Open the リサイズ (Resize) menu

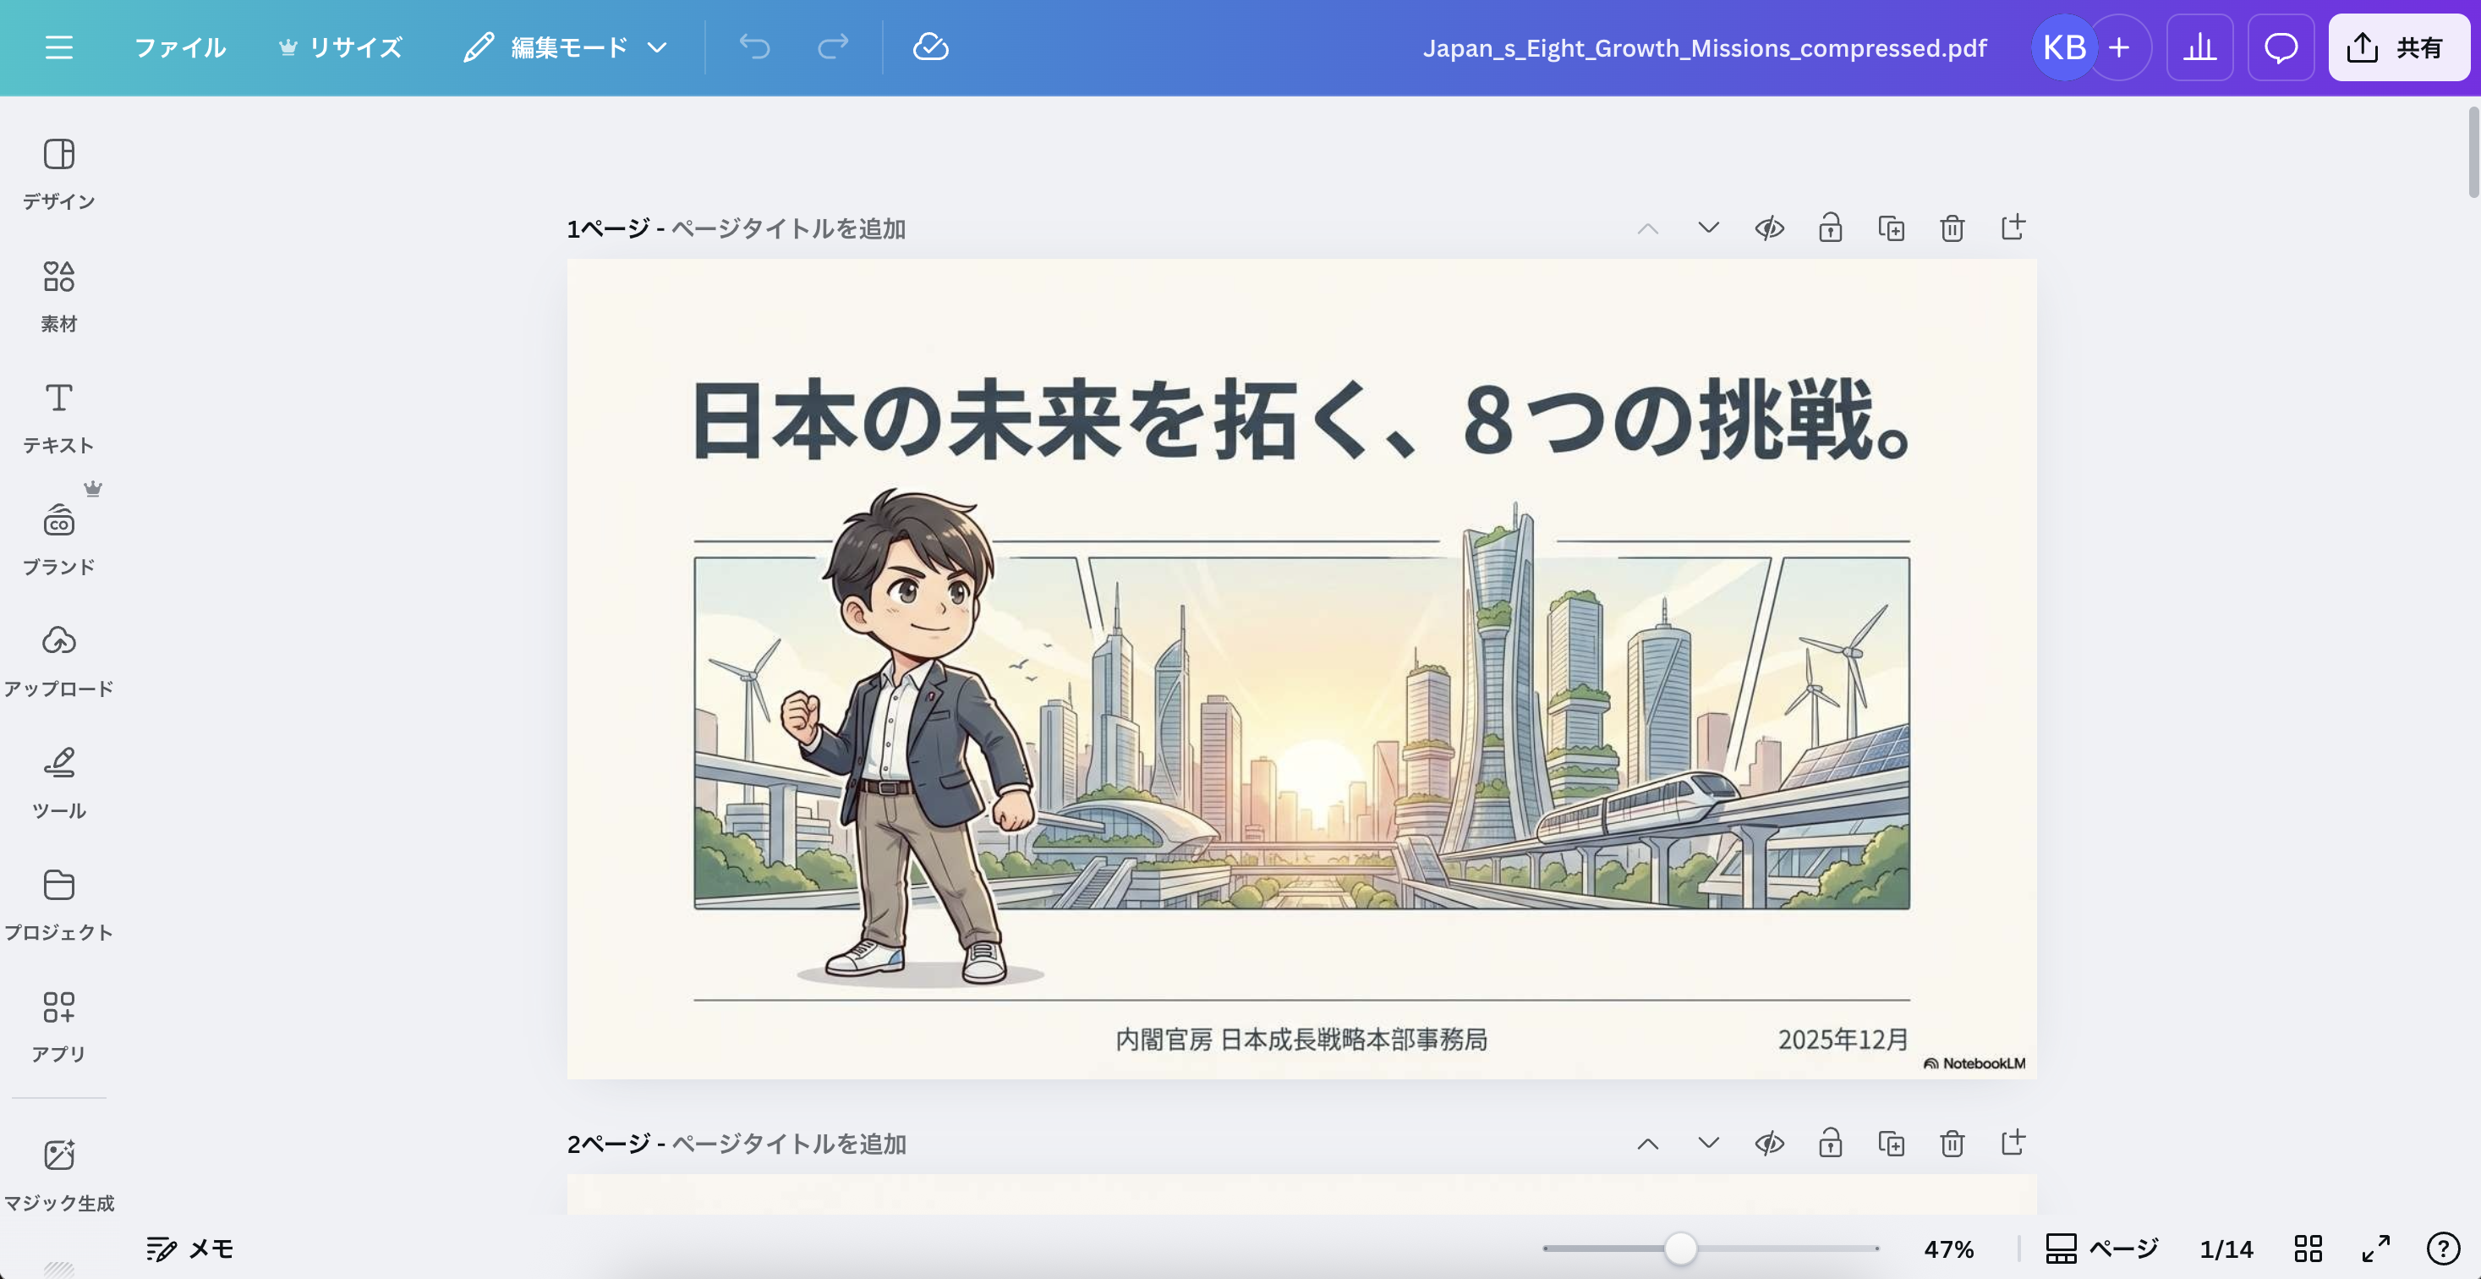pos(341,47)
